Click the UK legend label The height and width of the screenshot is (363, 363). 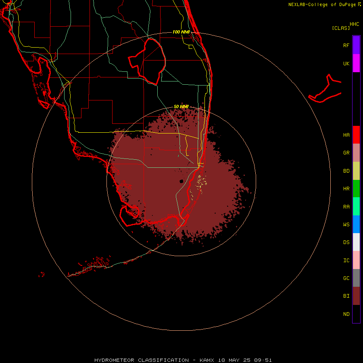tap(346, 64)
